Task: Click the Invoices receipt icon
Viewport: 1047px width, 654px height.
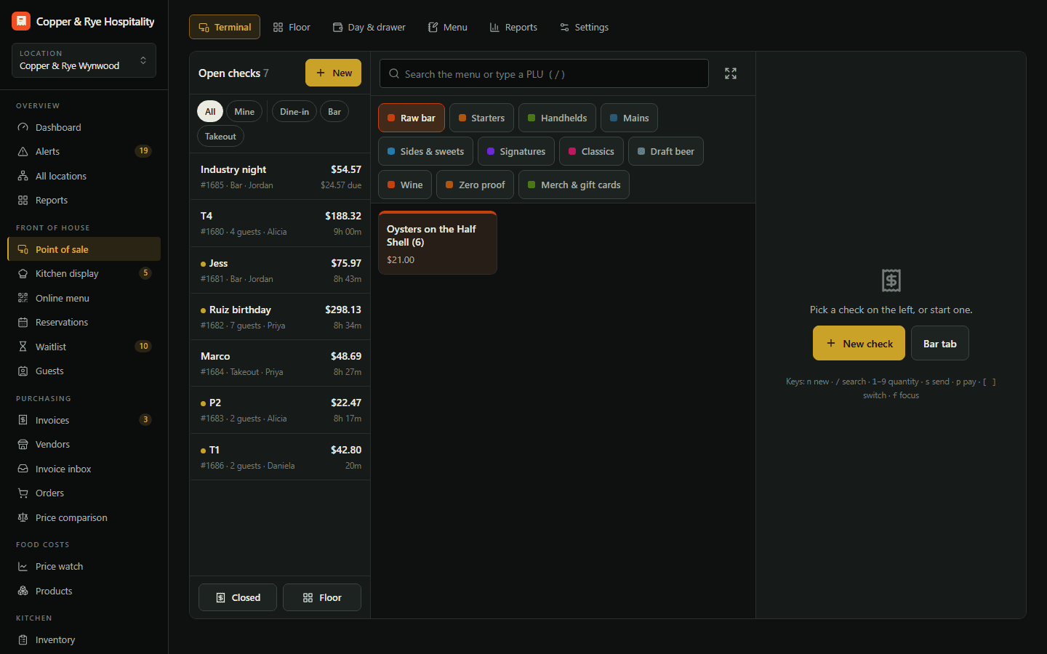Action: [23, 420]
